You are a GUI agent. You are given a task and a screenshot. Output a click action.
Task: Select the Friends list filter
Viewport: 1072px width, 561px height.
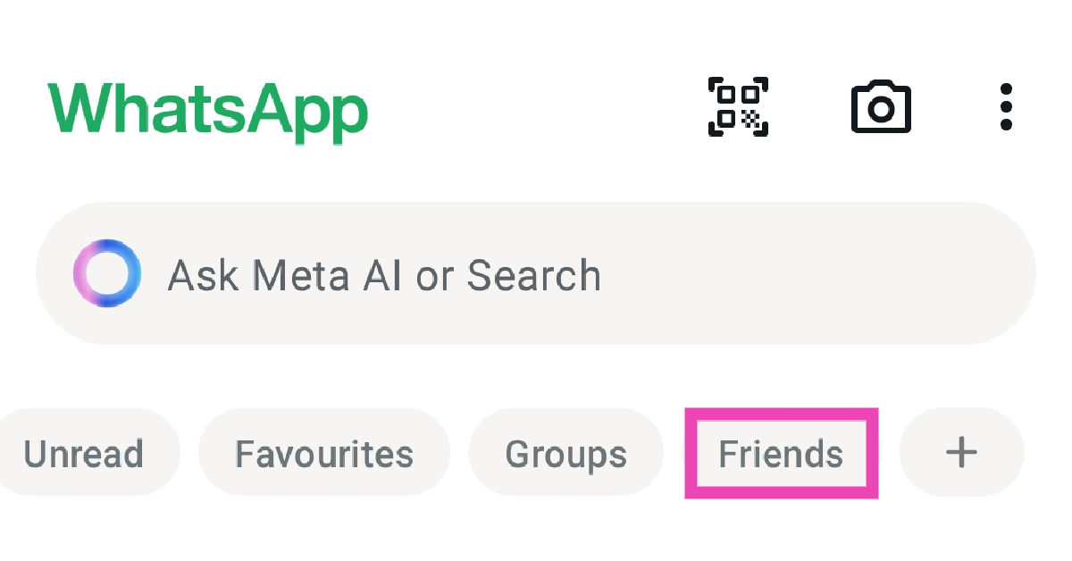tap(781, 453)
